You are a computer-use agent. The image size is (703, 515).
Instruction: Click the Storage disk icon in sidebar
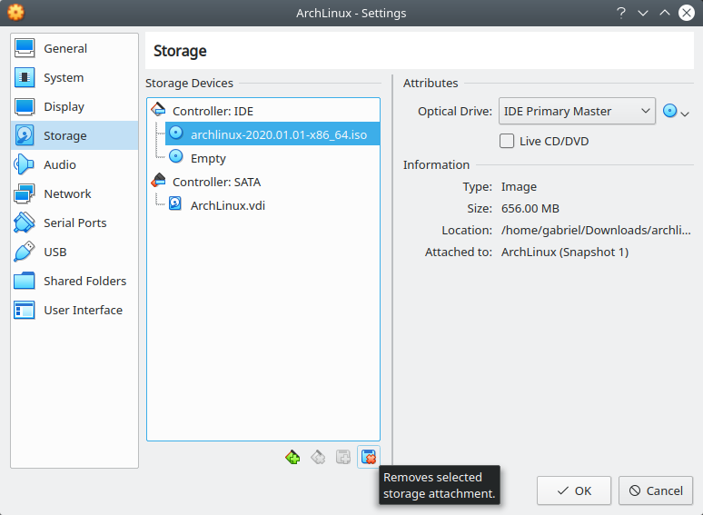point(25,135)
